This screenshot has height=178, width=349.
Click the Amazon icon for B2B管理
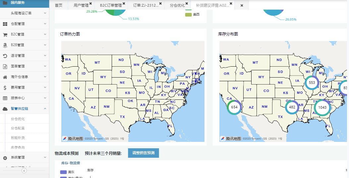click(x=5, y=45)
